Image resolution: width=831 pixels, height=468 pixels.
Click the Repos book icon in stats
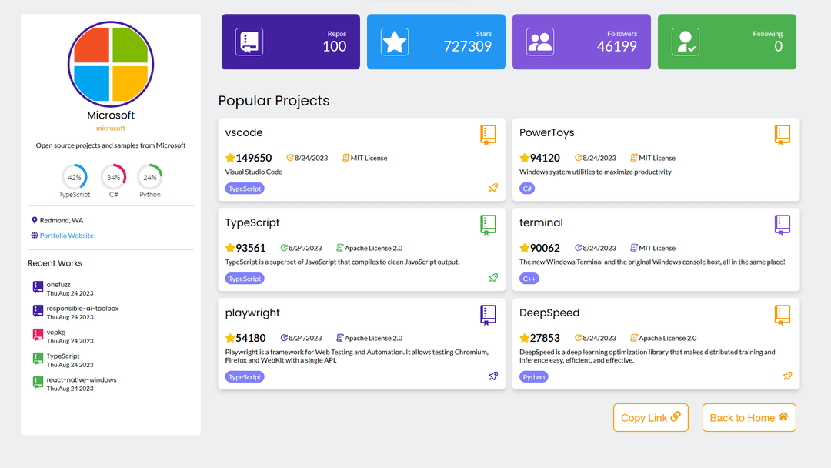249,42
